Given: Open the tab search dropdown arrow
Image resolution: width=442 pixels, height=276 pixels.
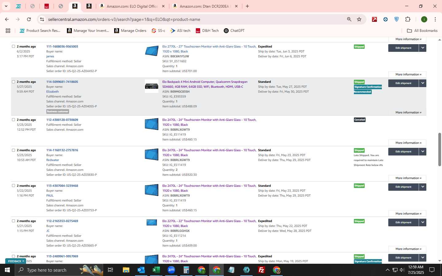Looking at the screenshot, I should click(6, 6).
